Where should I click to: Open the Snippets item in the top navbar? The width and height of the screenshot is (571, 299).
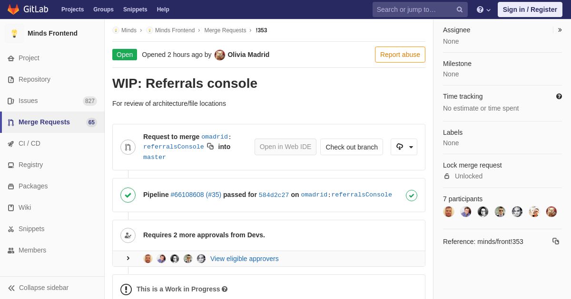click(x=135, y=9)
